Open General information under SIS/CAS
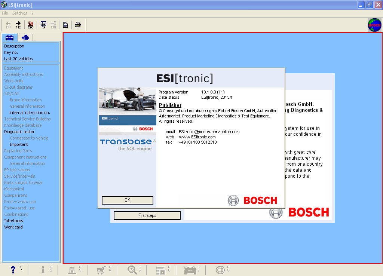The width and height of the screenshot is (383, 276). [x=27, y=106]
